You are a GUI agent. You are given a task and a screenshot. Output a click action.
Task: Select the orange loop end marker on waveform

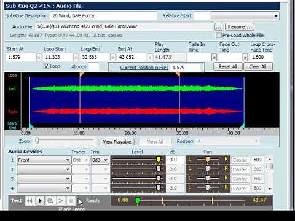coord(178,74)
